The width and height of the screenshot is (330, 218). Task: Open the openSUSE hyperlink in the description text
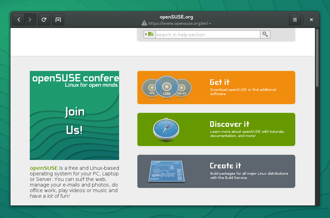click(x=43, y=168)
